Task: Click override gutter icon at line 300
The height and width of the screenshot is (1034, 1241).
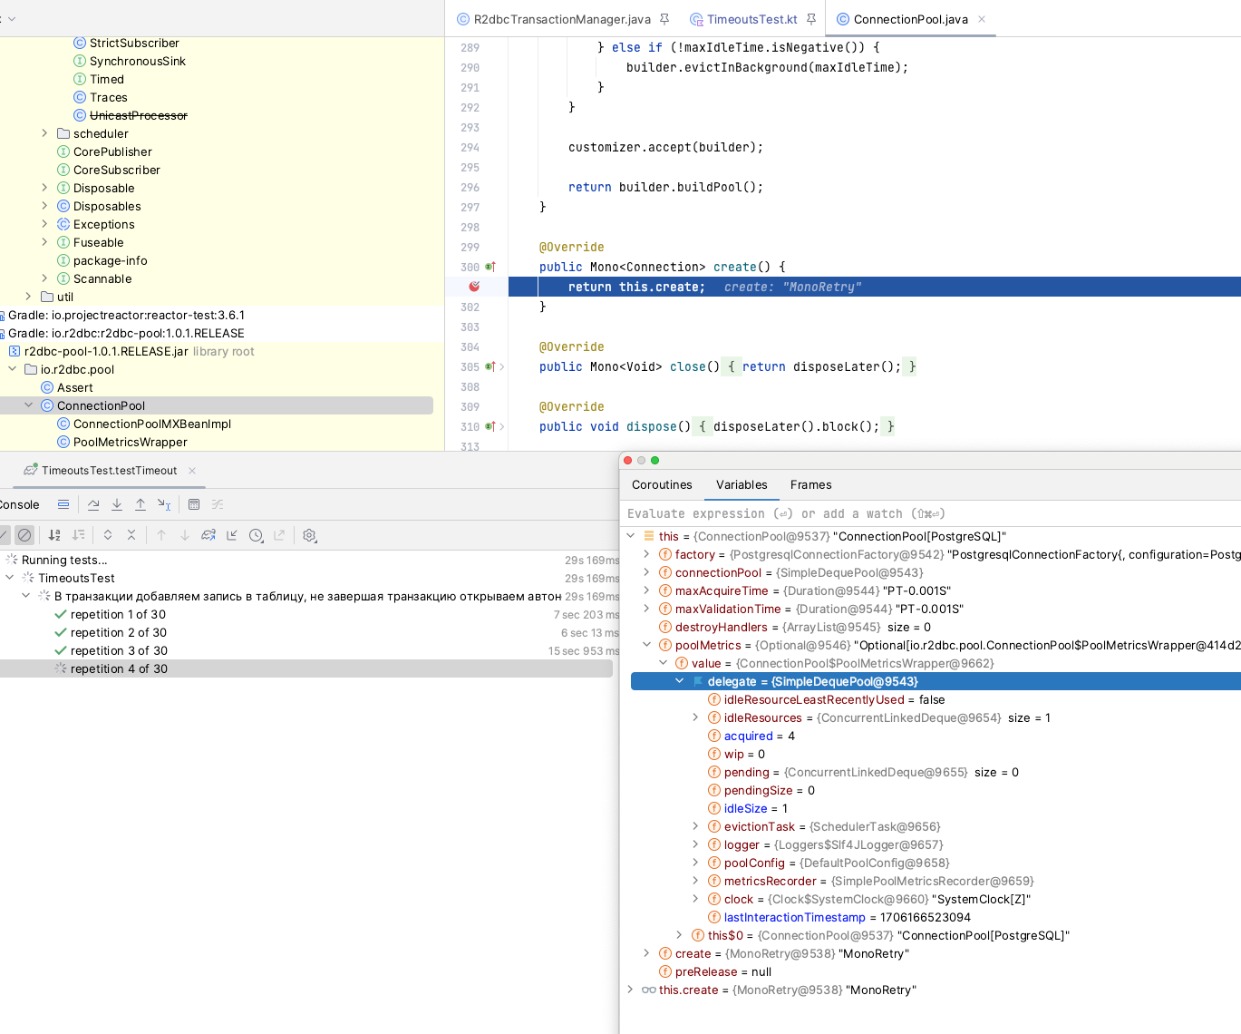Action: [490, 267]
